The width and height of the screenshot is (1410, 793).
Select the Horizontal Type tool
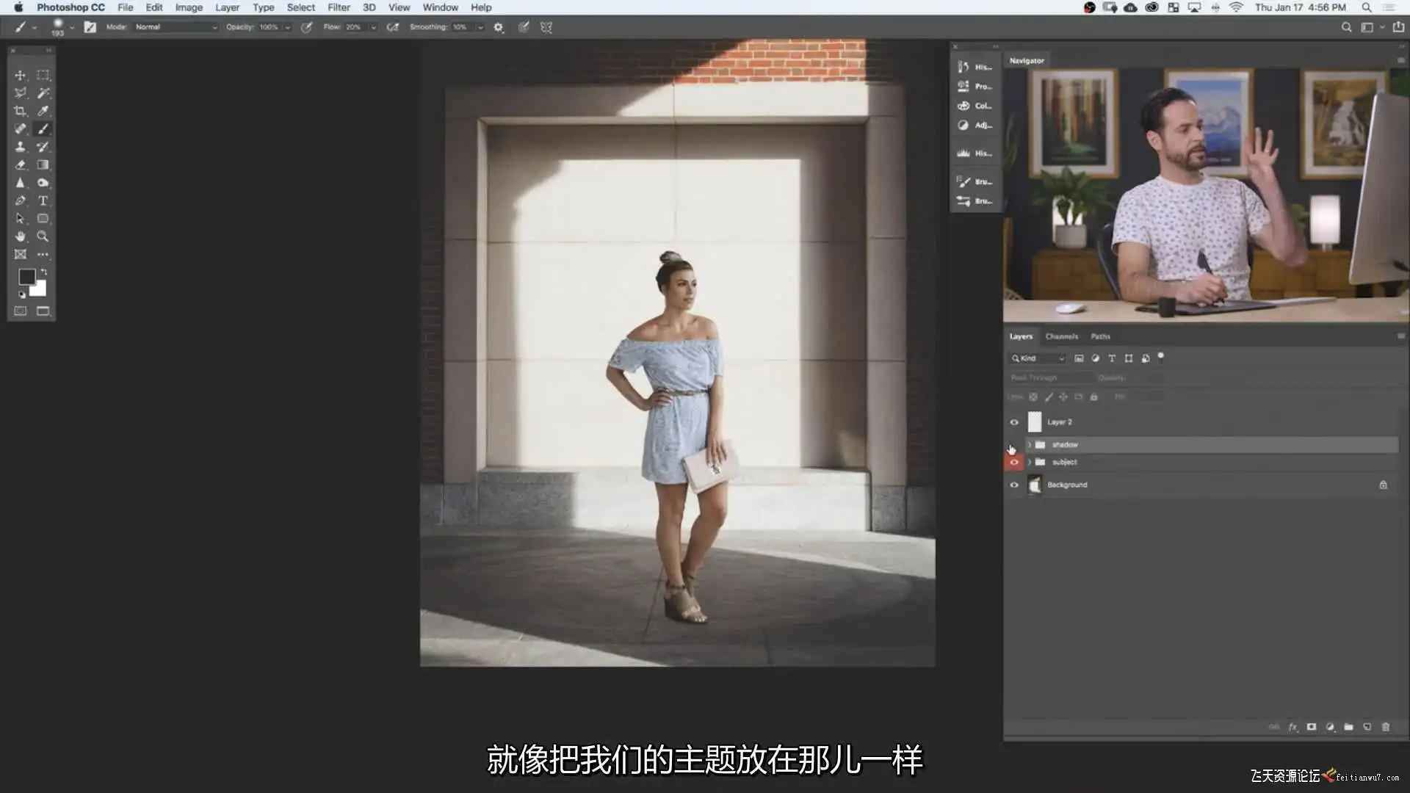tap(43, 200)
